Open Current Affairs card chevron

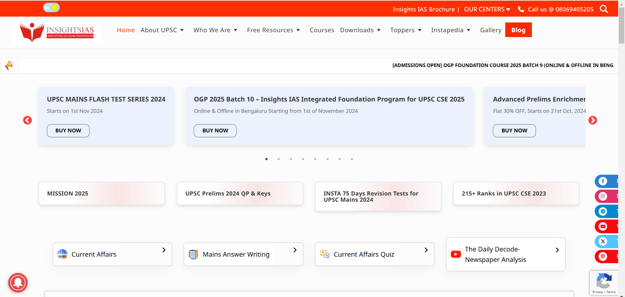pyautogui.click(x=164, y=250)
